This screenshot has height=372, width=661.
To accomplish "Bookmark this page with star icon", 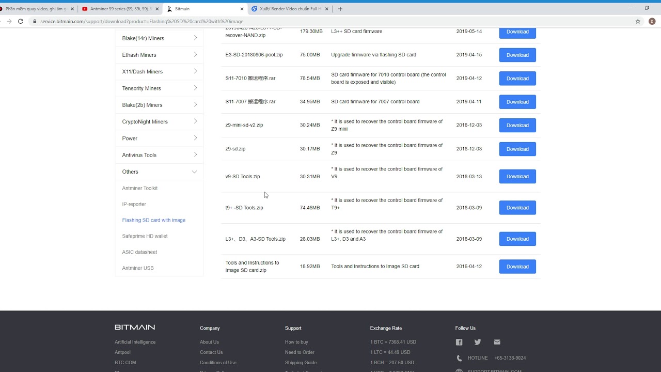I will click(638, 21).
